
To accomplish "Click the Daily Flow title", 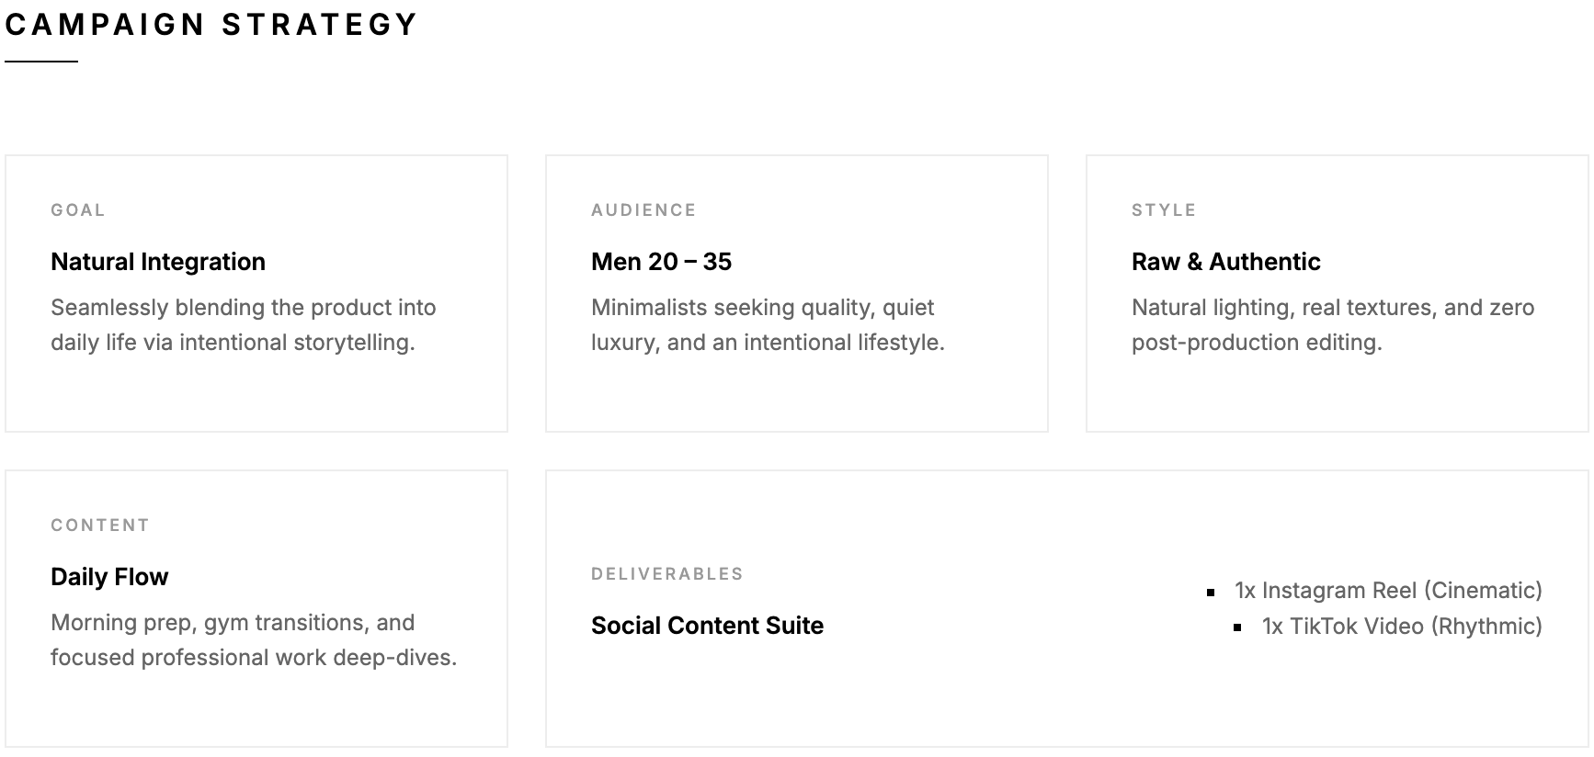I will coord(109,577).
